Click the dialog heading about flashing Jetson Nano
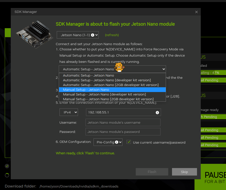The width and height of the screenshot is (226, 190). pyautogui.click(x=115, y=24)
